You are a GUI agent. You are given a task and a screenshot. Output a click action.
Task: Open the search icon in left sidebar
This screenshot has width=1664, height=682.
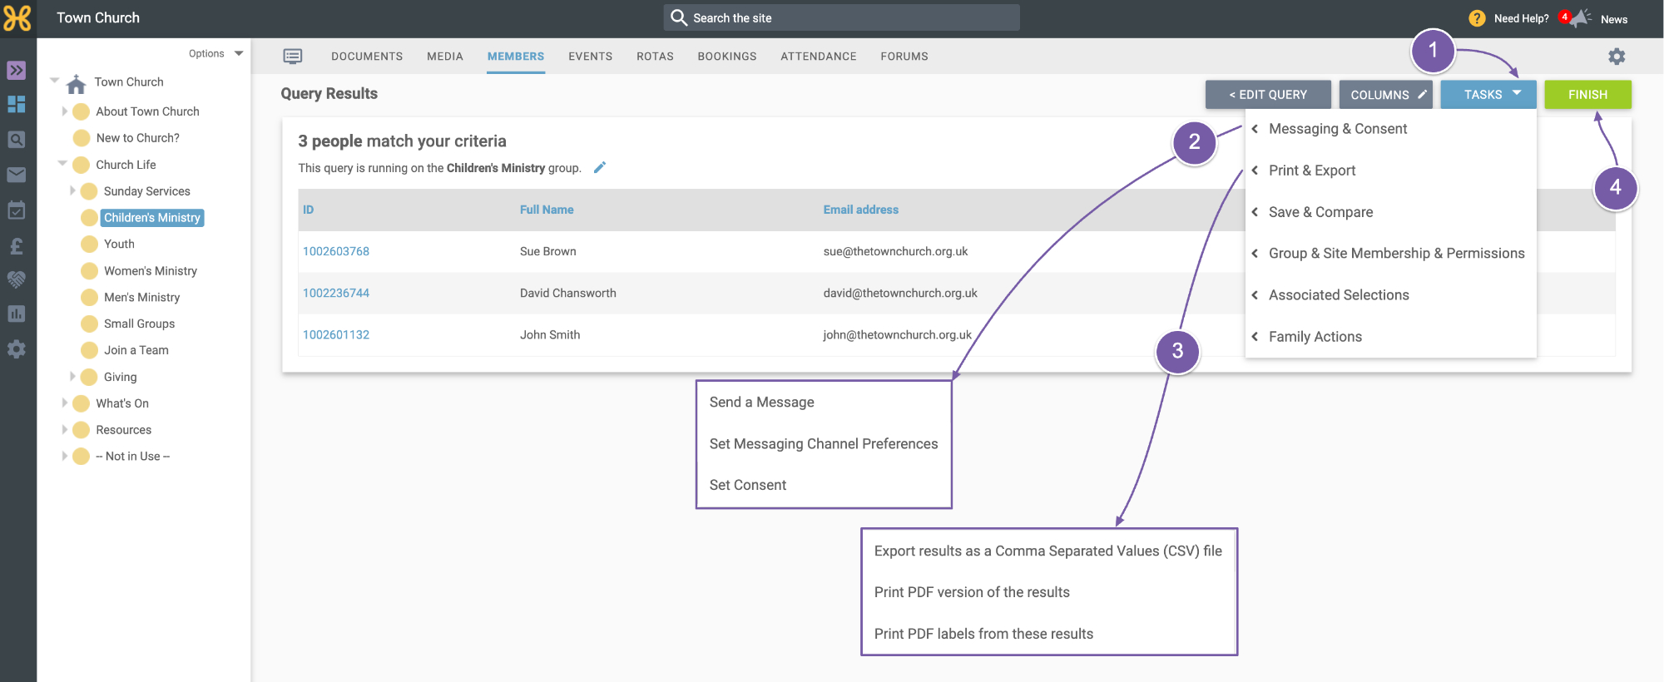[17, 140]
